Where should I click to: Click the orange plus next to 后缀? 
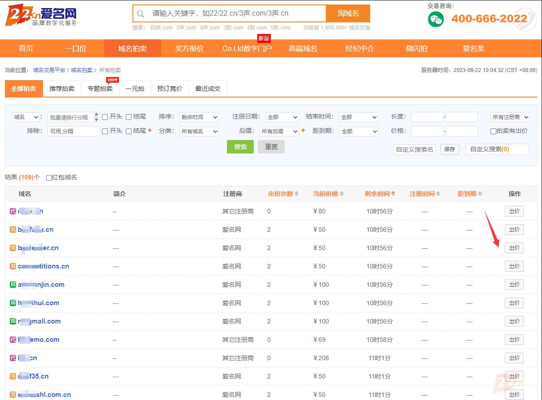tap(303, 131)
